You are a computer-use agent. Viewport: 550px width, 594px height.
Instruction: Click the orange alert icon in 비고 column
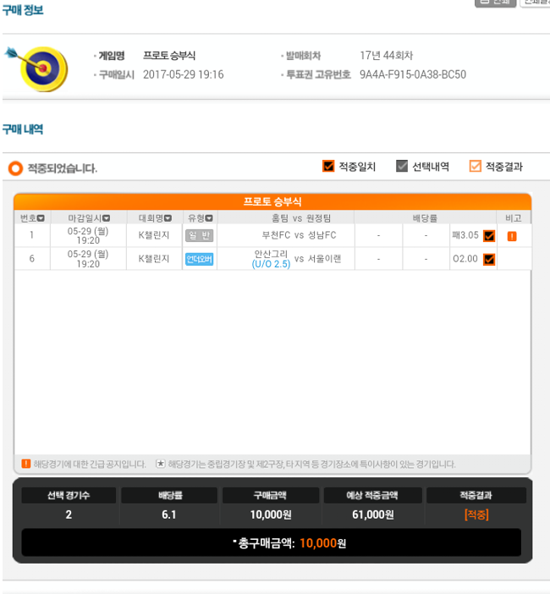pyautogui.click(x=512, y=236)
